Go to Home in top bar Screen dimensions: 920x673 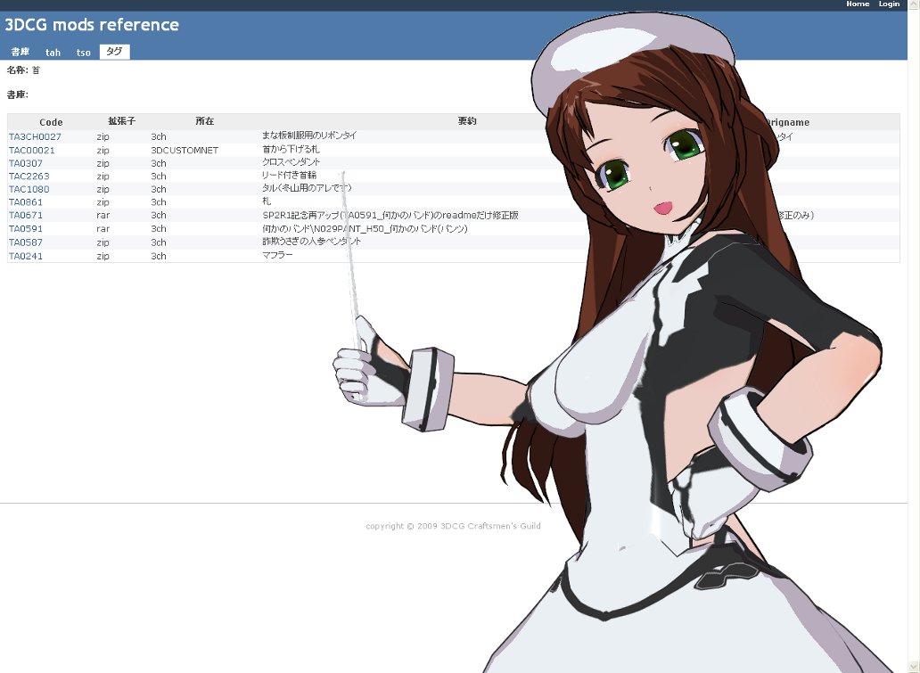pyautogui.click(x=857, y=4)
